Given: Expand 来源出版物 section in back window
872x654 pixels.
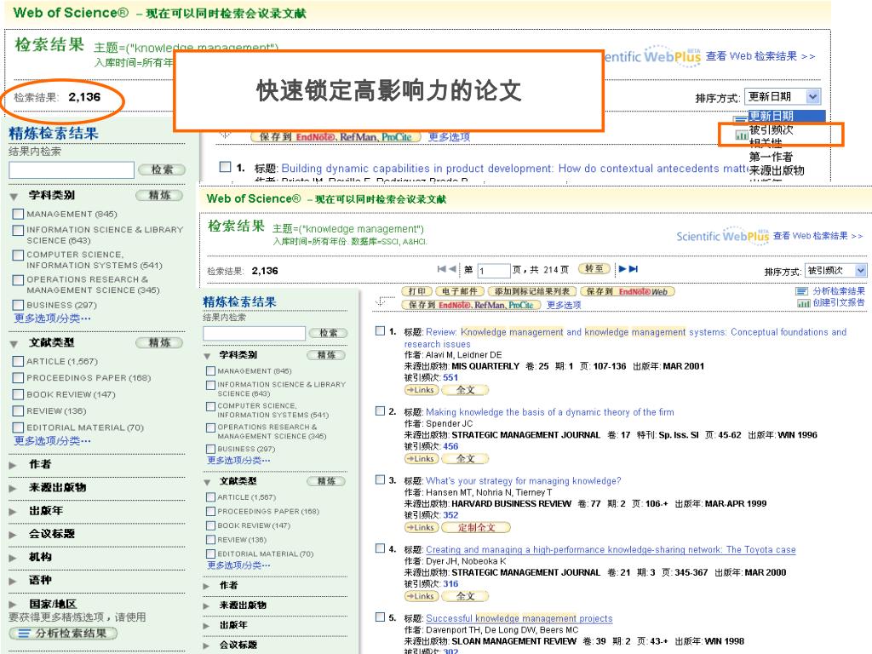Looking at the screenshot, I should click(13, 488).
